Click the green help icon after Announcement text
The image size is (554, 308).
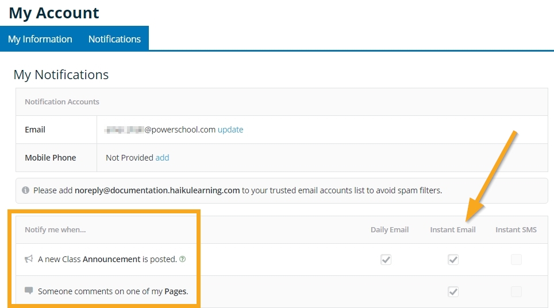click(183, 259)
